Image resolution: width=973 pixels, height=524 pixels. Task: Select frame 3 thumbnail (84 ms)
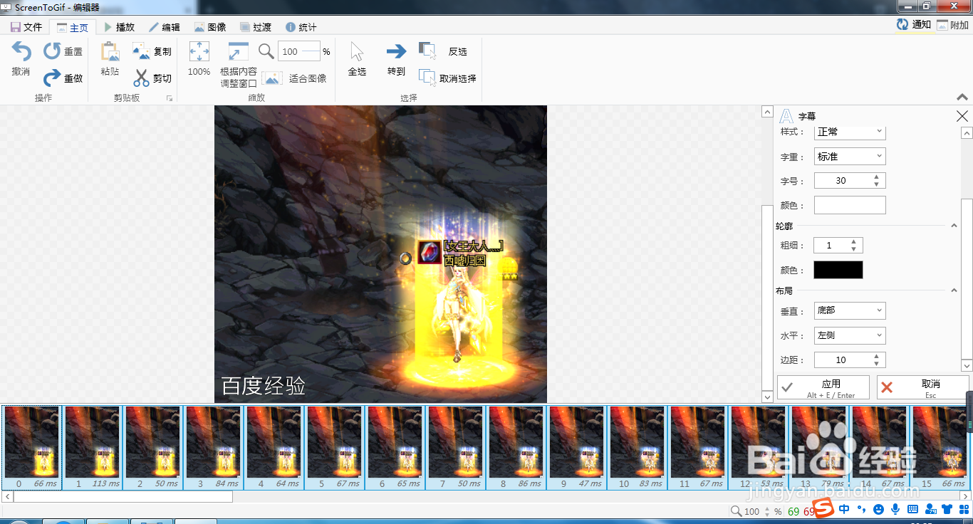point(213,447)
